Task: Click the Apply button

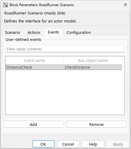Action: (x=118, y=144)
